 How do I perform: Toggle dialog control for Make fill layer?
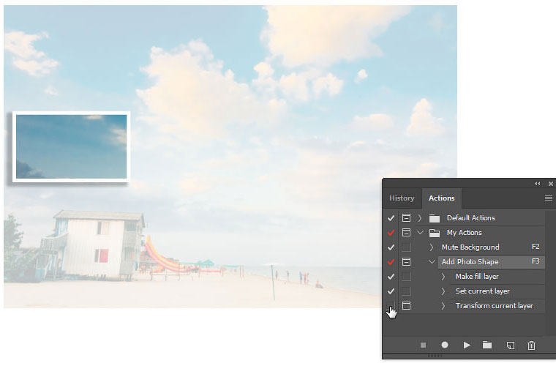406,276
